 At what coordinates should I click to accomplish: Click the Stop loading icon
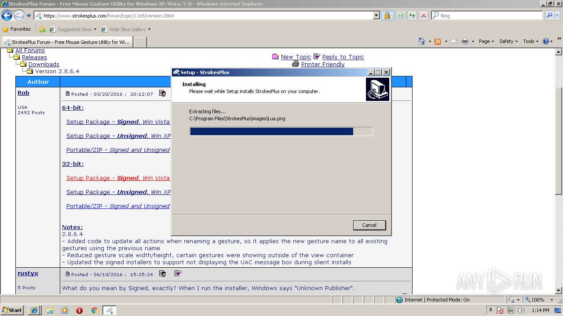click(424, 15)
